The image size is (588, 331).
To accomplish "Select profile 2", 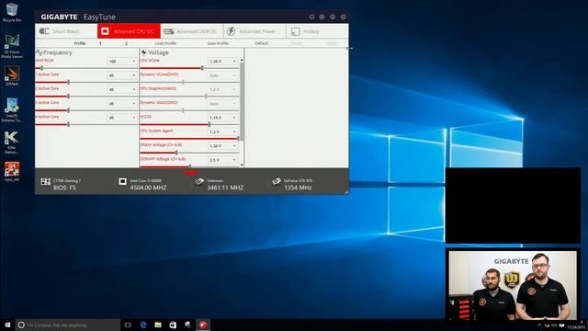I will (127, 43).
